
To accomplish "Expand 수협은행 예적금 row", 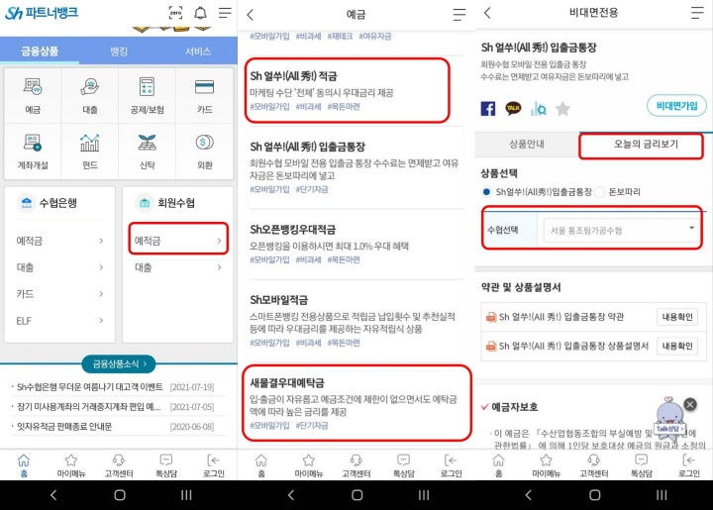I will click(x=59, y=241).
